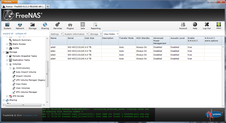Expand the Sharing tree node

pos(4,100)
